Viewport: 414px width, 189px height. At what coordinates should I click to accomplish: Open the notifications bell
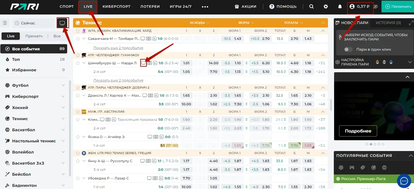point(340,6)
